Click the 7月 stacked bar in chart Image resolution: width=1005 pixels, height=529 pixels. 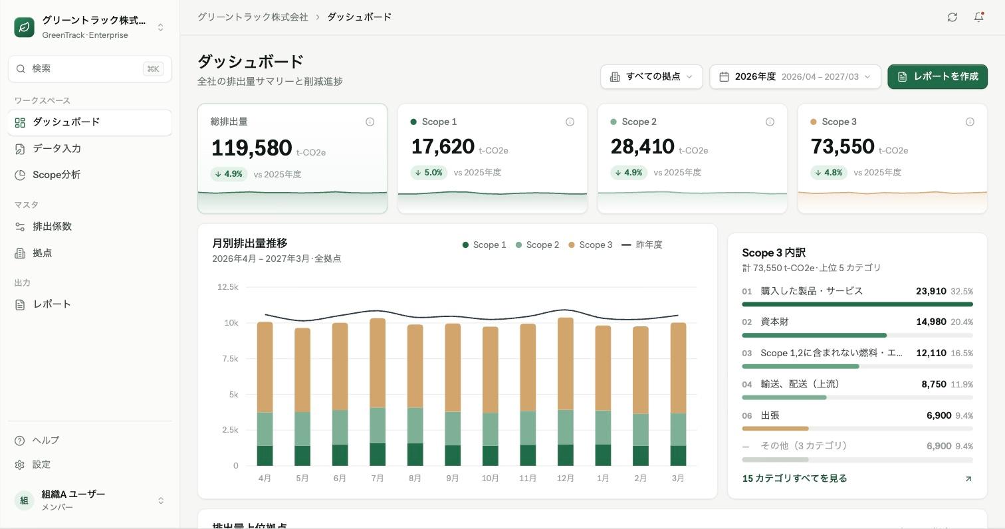click(378, 392)
